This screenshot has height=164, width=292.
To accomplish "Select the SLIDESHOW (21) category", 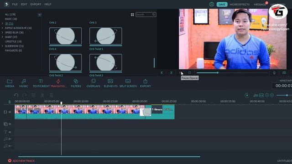I will [x=14, y=46].
